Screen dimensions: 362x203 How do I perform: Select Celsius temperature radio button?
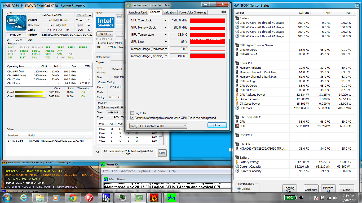[x=239, y=189]
